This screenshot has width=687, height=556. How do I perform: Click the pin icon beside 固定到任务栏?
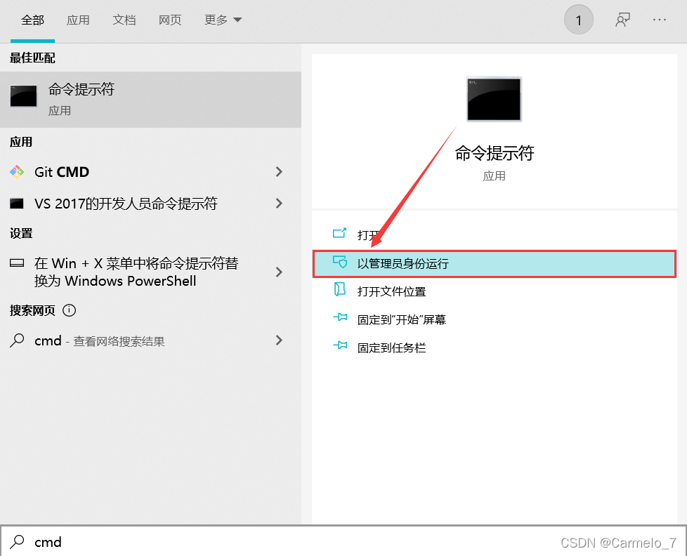[340, 345]
